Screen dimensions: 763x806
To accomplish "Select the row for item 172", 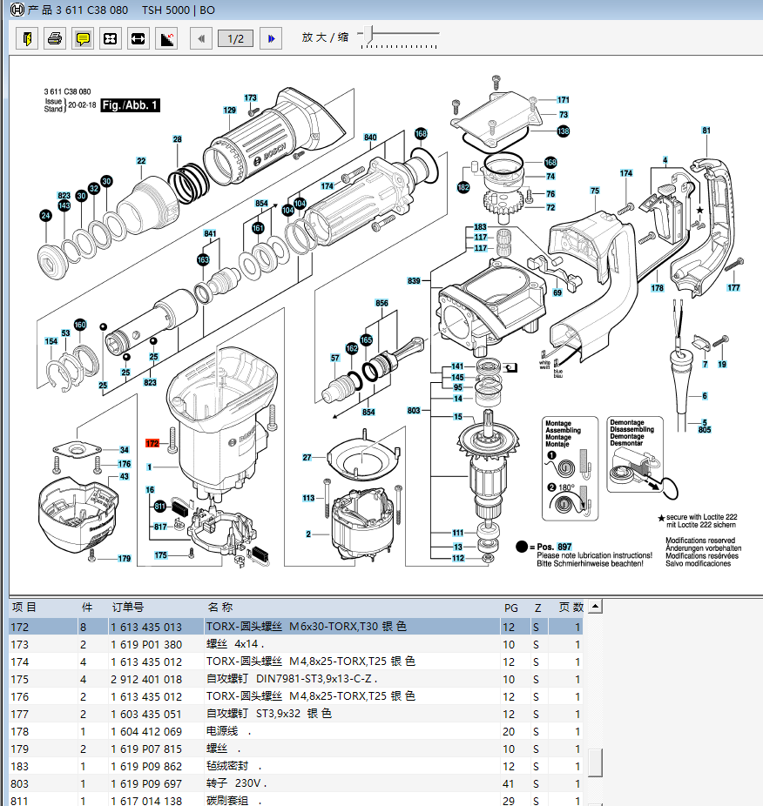I will pyautogui.click(x=296, y=627).
